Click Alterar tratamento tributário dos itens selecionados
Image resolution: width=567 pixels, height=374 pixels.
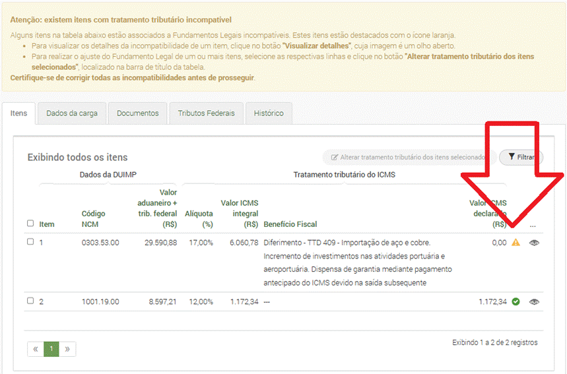(408, 158)
